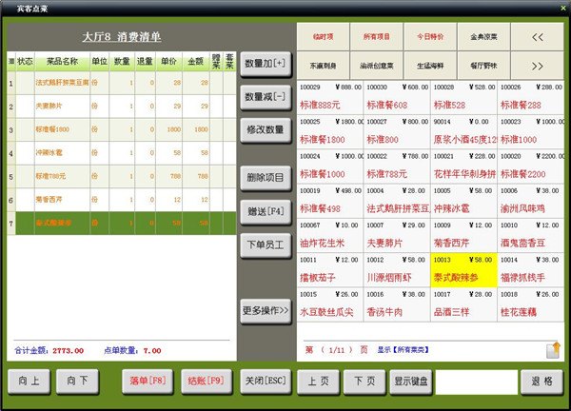Go to previous category page with << button
The image size is (571, 411).
[x=538, y=37]
